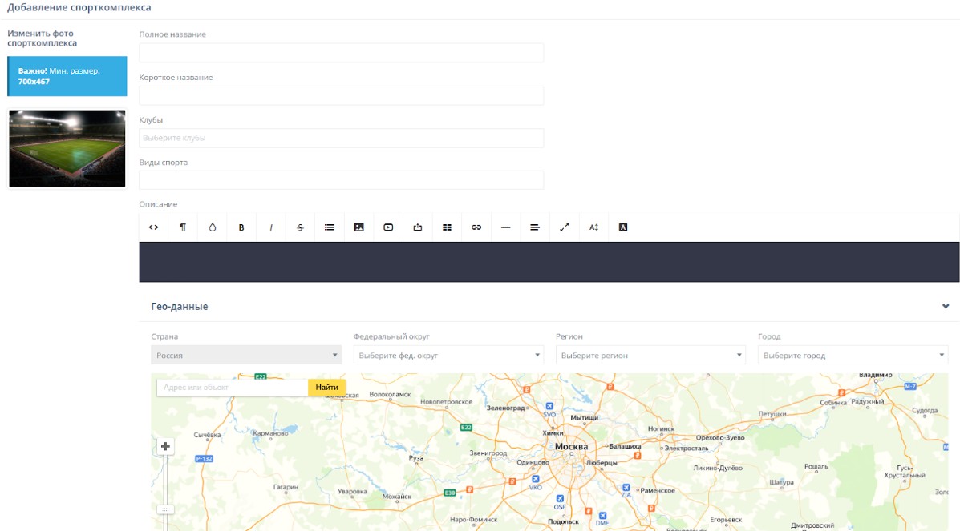Collapse the Гео-данные section chevron

point(946,307)
